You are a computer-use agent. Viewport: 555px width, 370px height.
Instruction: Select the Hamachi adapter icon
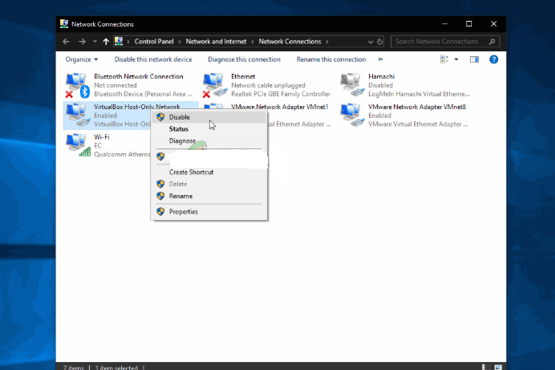(x=352, y=85)
